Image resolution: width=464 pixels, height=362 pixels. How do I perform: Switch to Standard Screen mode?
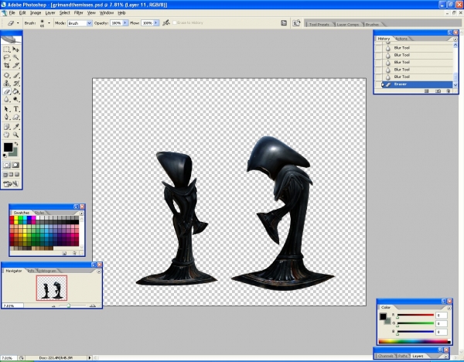5,175
